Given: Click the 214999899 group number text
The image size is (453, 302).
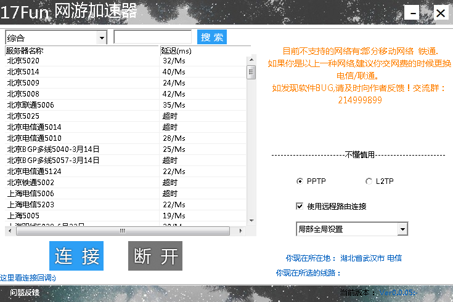Looking at the screenshot, I should [360, 100].
